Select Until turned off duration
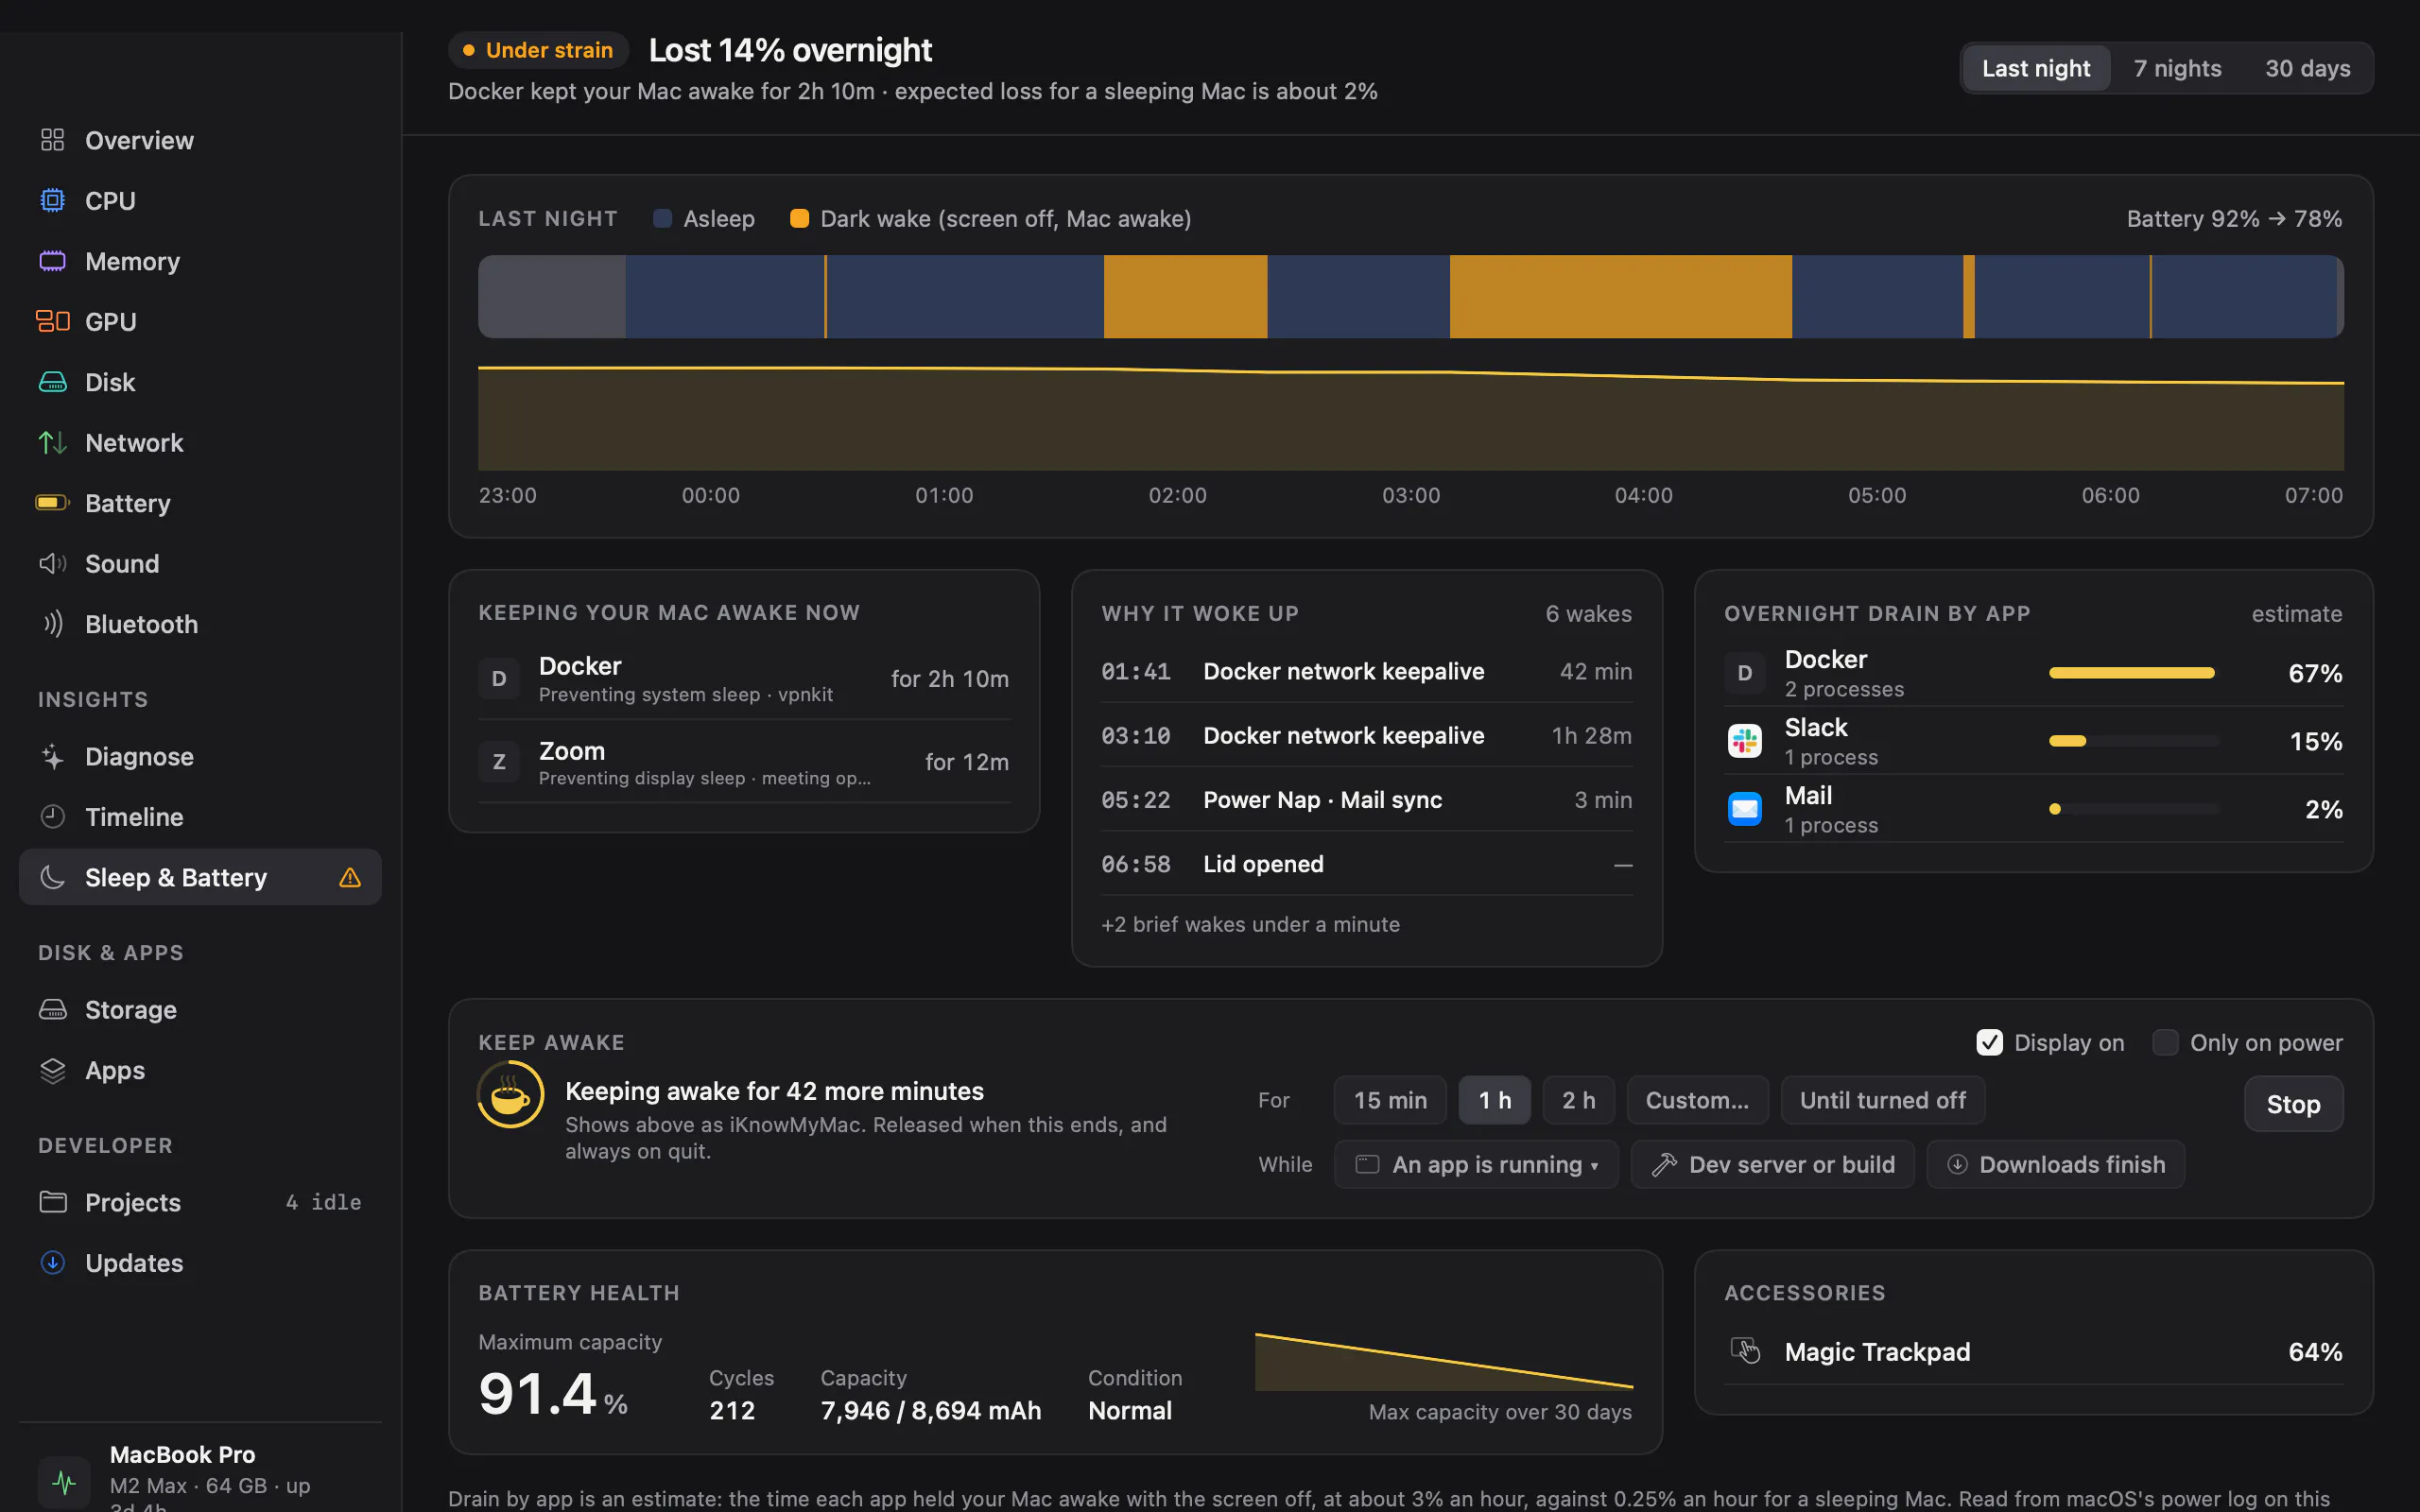The width and height of the screenshot is (2420, 1512). click(1883, 1100)
